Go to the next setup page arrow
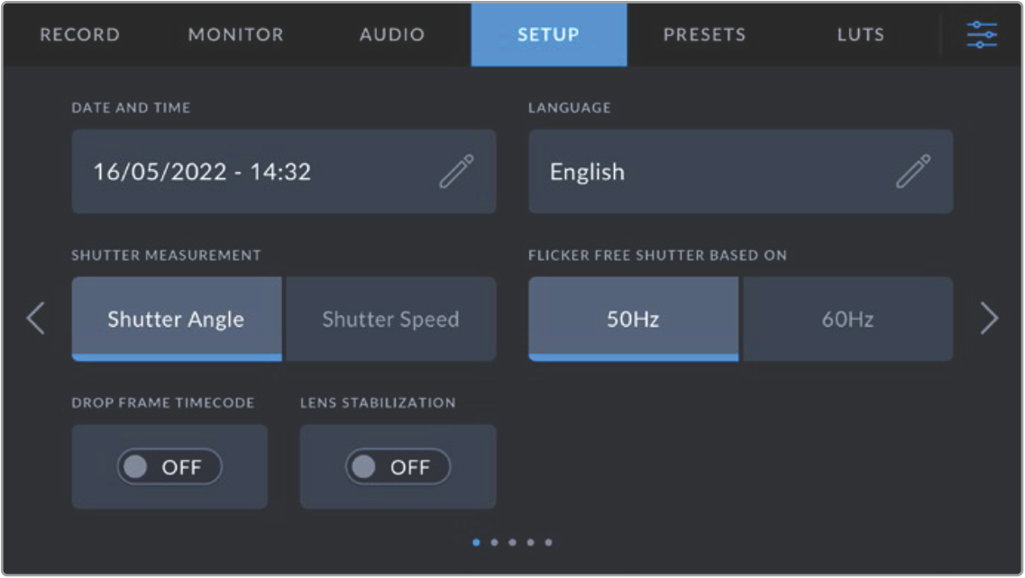The height and width of the screenshot is (578, 1025). [989, 319]
